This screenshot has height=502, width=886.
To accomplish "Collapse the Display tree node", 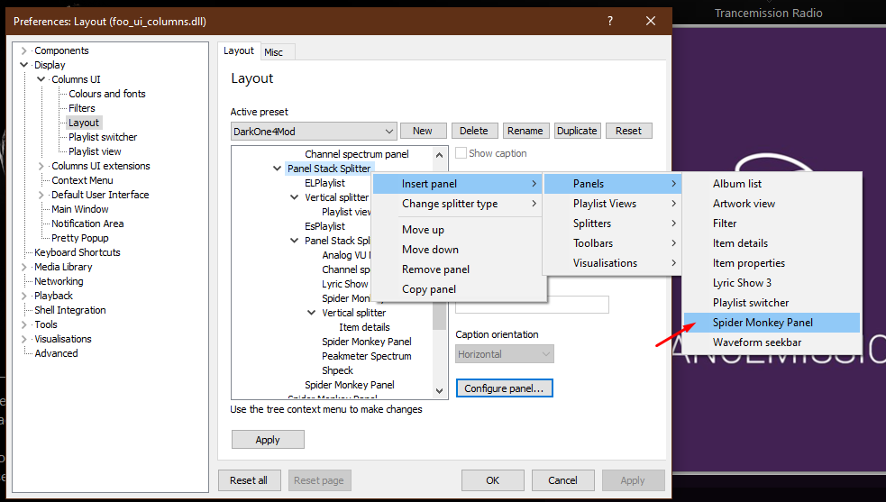I will (x=24, y=65).
